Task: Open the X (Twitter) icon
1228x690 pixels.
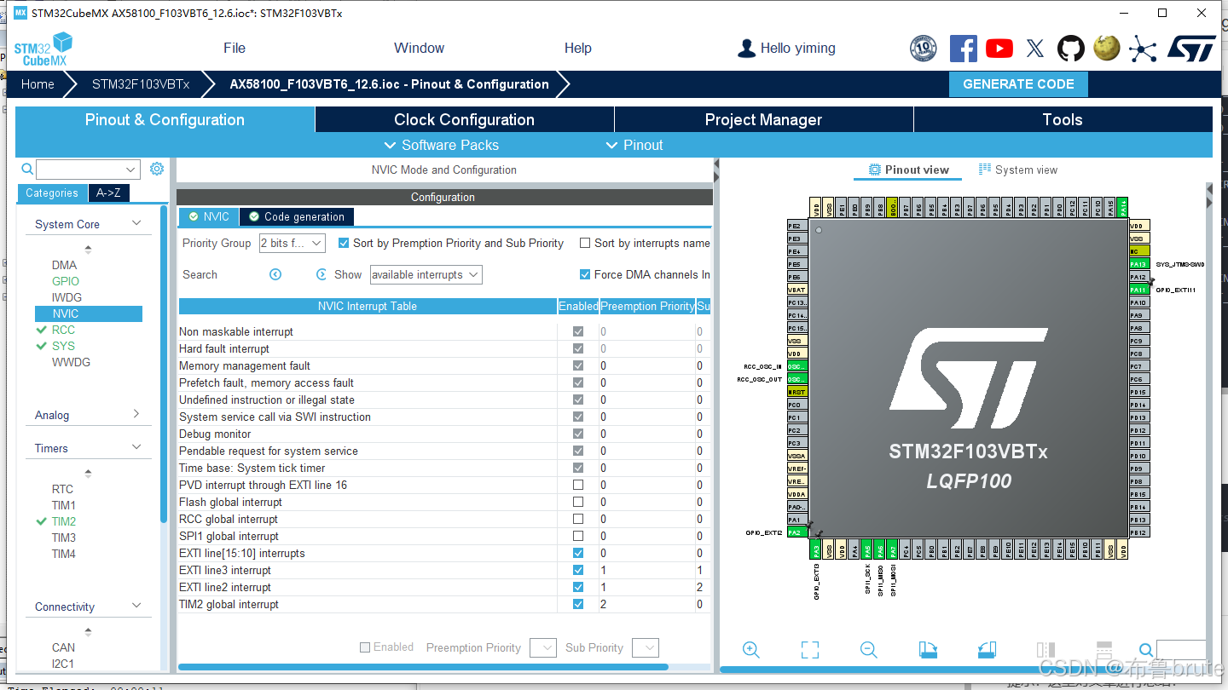Action: [1035, 49]
